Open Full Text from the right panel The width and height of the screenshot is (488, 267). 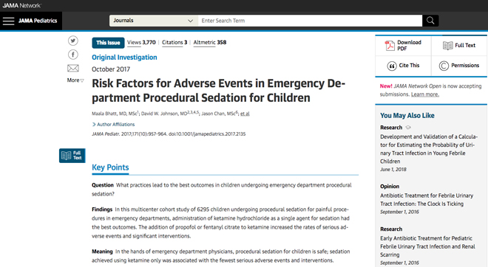tap(459, 45)
